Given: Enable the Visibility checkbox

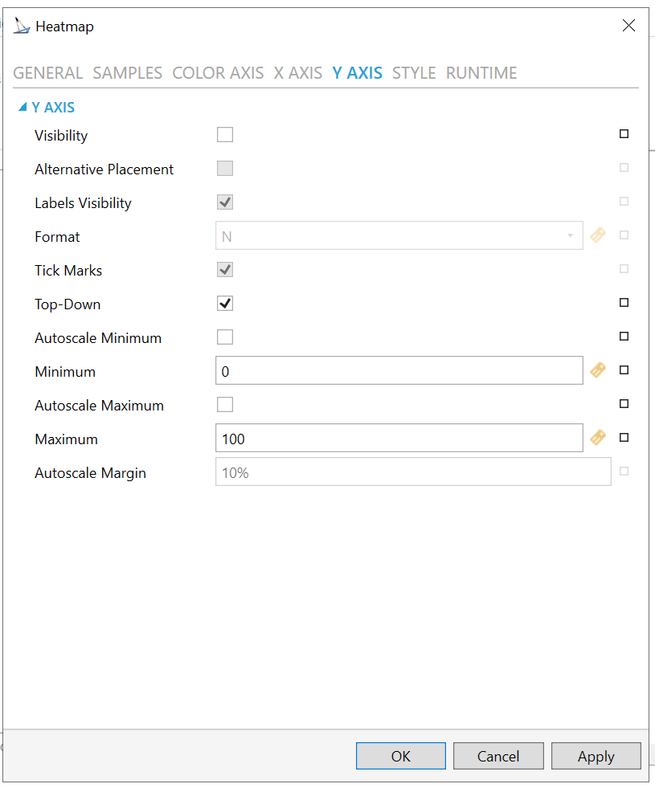Looking at the screenshot, I should pos(225,135).
